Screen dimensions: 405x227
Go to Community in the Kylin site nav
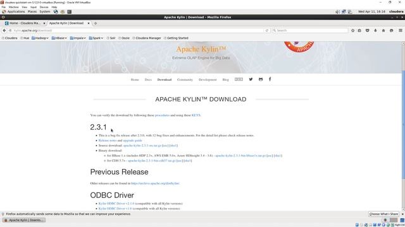coord(185,79)
